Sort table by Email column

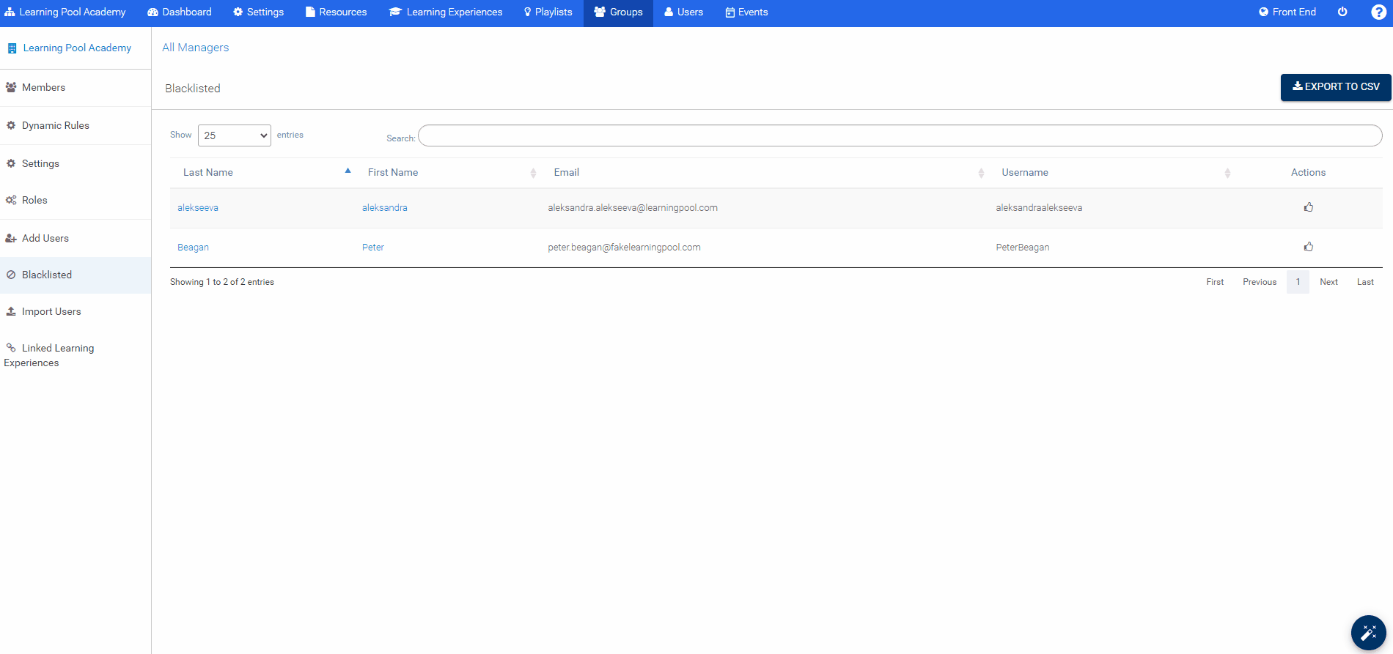click(567, 172)
